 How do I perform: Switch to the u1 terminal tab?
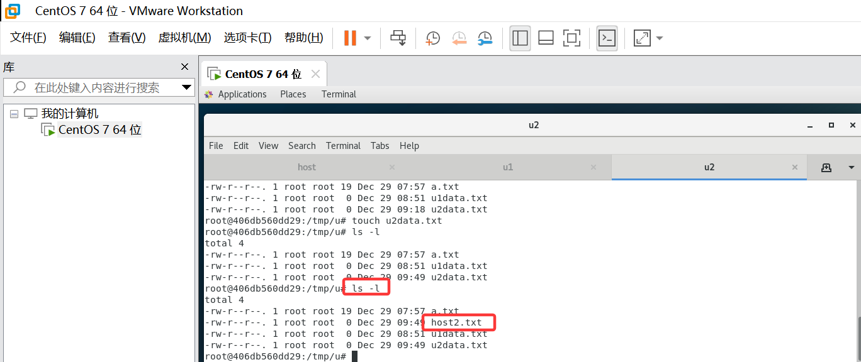pos(508,167)
